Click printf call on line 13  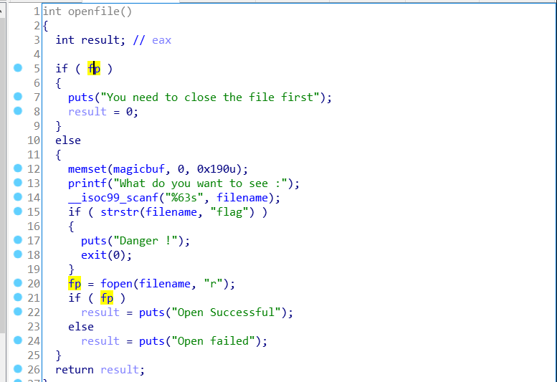tap(87, 183)
